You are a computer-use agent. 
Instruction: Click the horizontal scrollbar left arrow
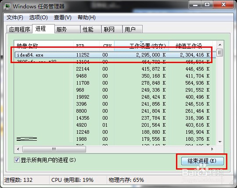(x=18, y=149)
